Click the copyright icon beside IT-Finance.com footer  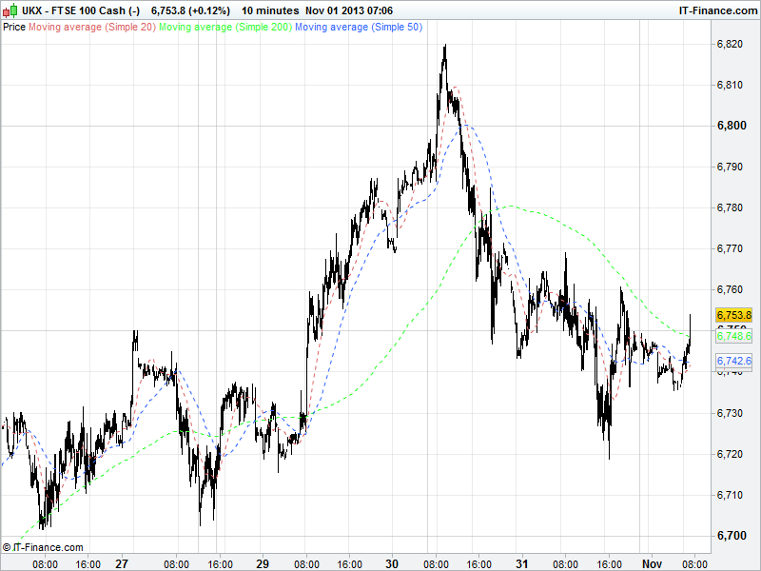pyautogui.click(x=8, y=547)
